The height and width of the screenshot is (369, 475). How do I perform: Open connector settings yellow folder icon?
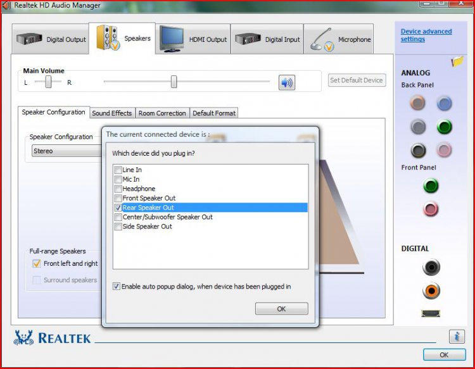pos(457,61)
